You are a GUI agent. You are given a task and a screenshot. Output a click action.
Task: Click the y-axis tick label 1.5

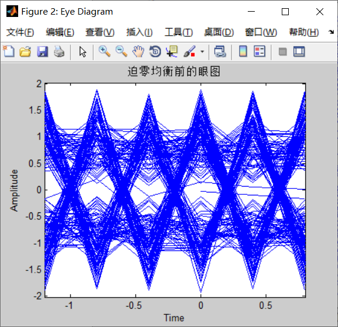click(35, 110)
